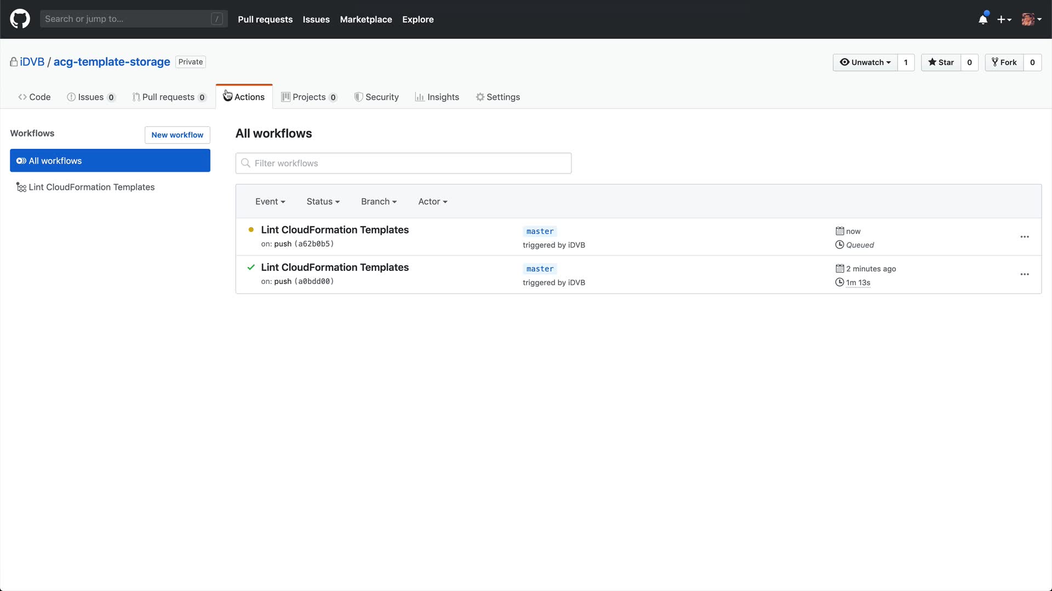
Task: Fork the repository
Action: click(1004, 62)
